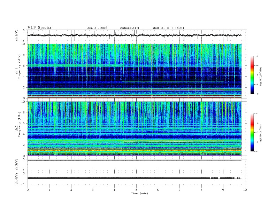Click inside the ch.1 spectrogram panel
Screen dimensions: 276x213
coord(134,71)
